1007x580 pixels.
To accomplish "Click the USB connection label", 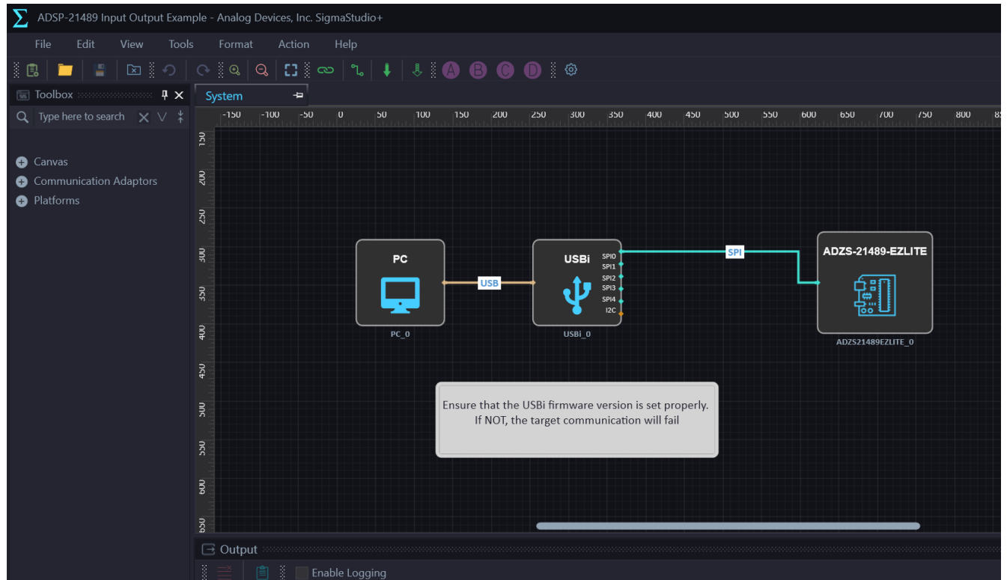I will coord(489,283).
